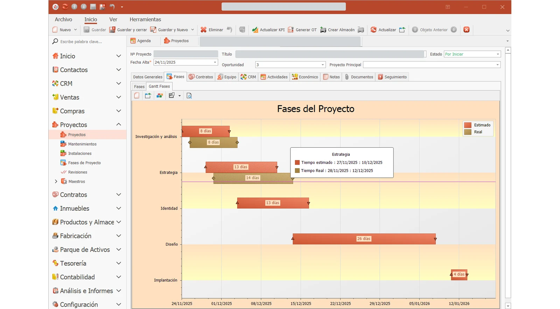Click the Crear Almacén icon

pyautogui.click(x=323, y=30)
